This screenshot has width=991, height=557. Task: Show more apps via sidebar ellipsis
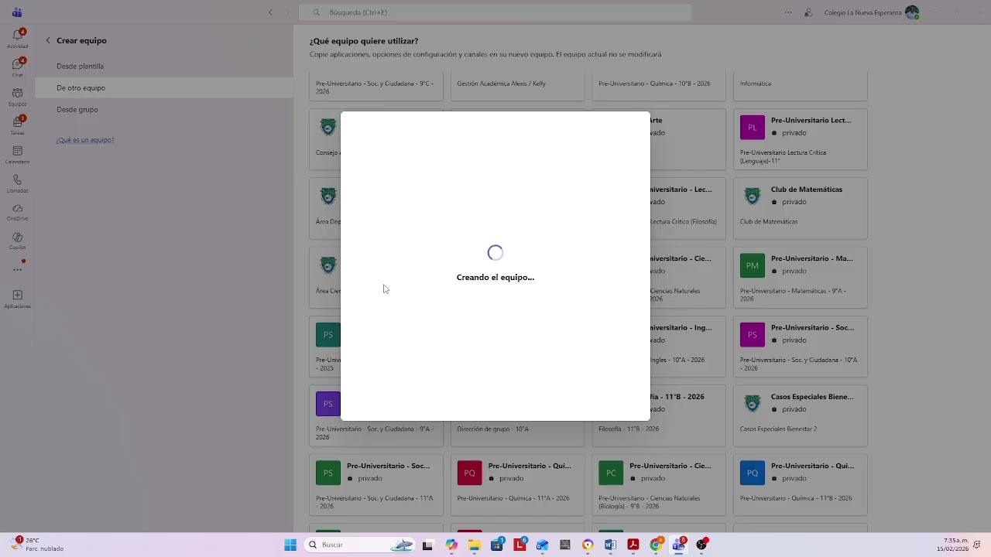pyautogui.click(x=17, y=269)
